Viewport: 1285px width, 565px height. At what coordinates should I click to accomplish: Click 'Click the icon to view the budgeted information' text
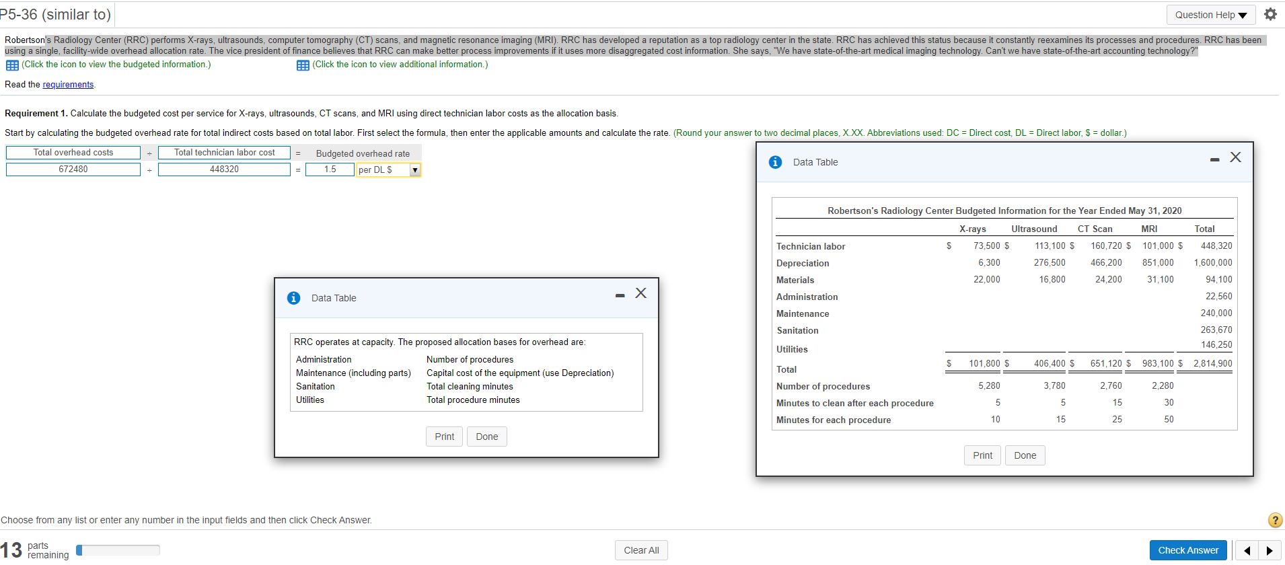(116, 65)
